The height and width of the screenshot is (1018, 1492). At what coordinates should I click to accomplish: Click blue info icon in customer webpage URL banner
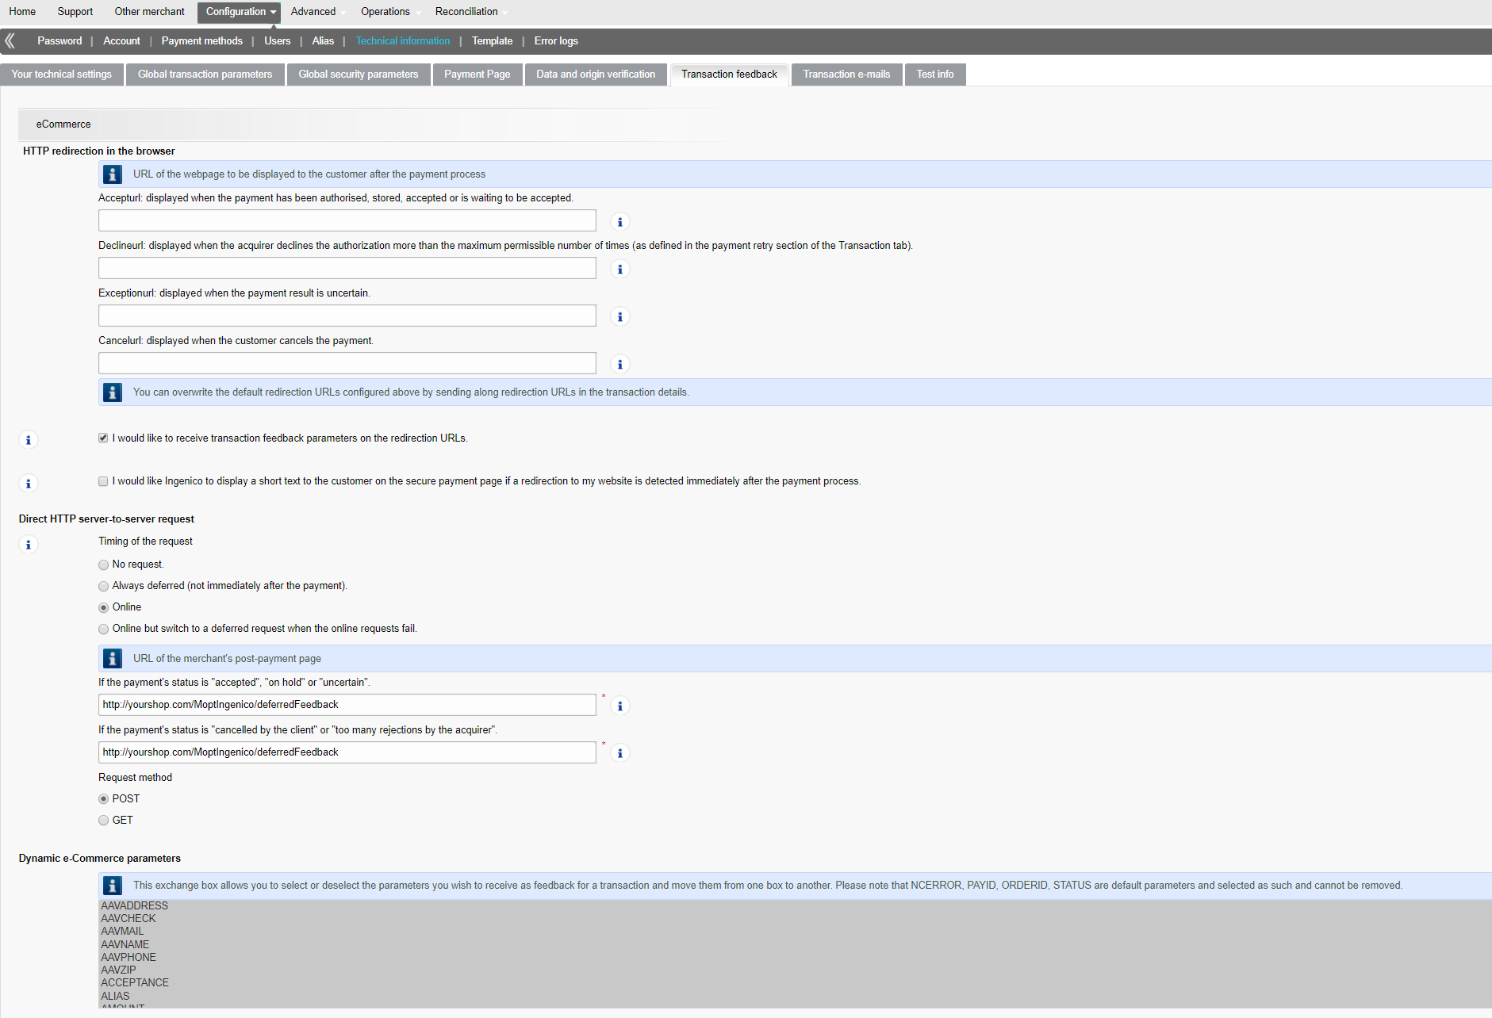[x=113, y=174]
